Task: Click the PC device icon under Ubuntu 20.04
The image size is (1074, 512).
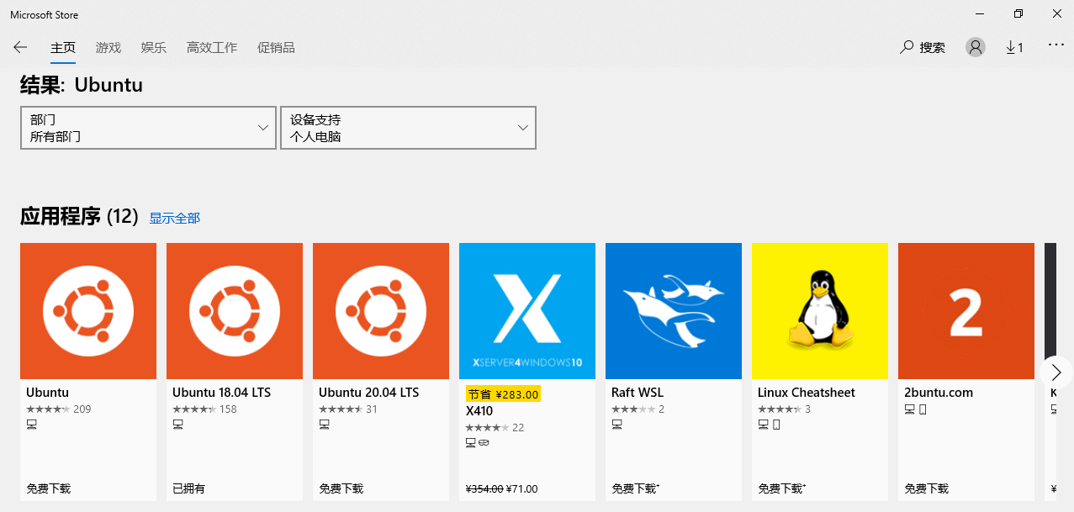Action: [x=324, y=425]
